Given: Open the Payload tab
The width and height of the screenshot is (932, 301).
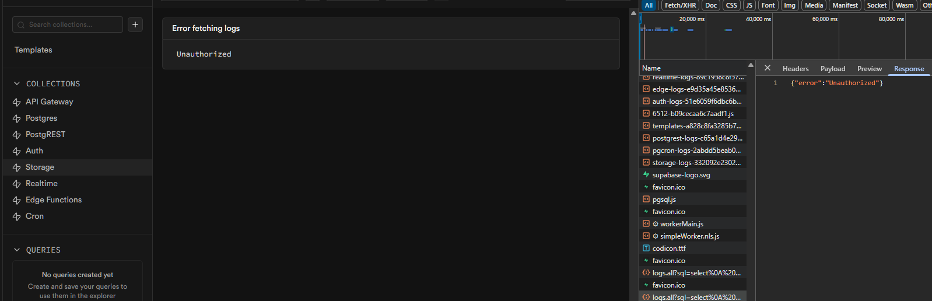Looking at the screenshot, I should 833,69.
